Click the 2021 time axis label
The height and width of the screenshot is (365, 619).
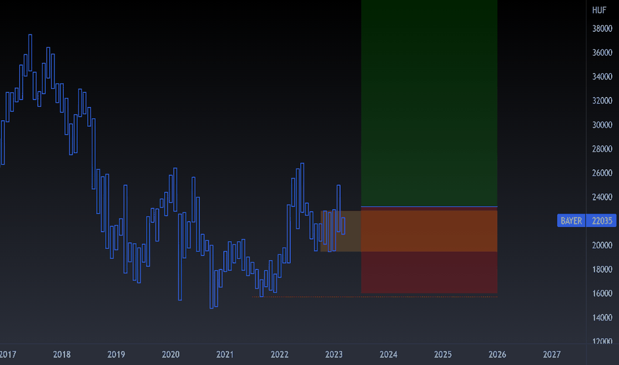(x=224, y=354)
